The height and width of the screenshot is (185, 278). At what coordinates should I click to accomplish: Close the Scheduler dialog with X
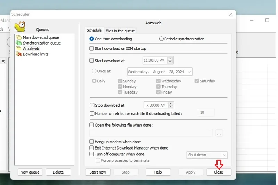point(231,14)
